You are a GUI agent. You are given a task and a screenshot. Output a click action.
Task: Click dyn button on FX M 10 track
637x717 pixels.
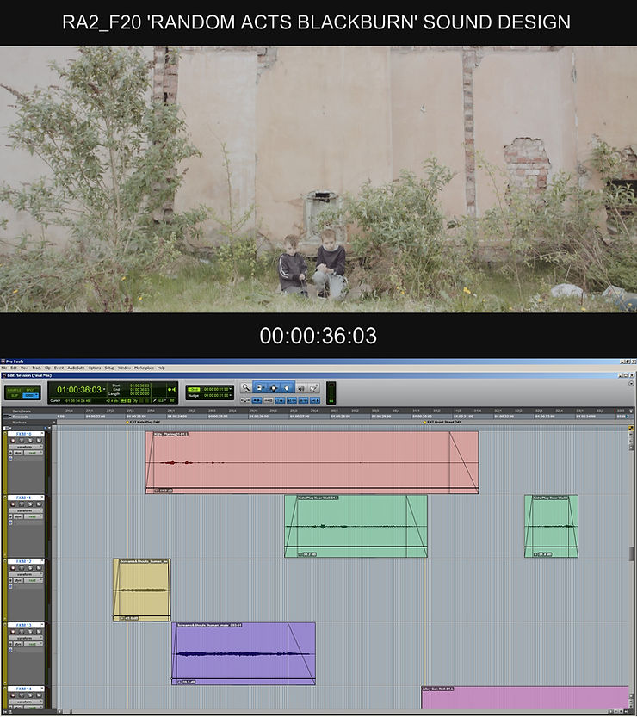coord(18,453)
